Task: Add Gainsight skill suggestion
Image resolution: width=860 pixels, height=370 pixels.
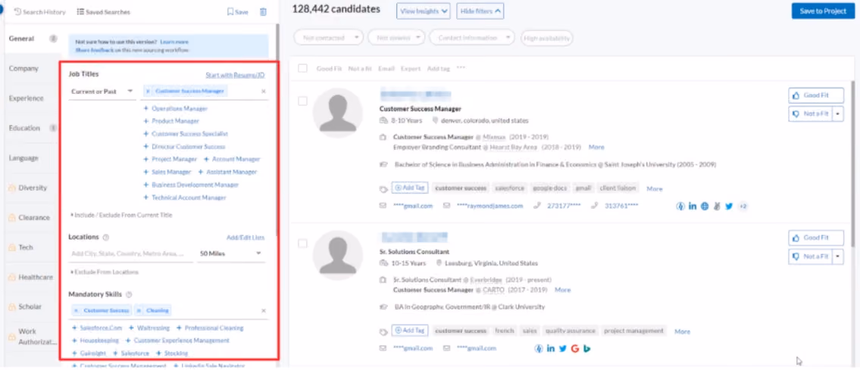Action: pos(89,353)
